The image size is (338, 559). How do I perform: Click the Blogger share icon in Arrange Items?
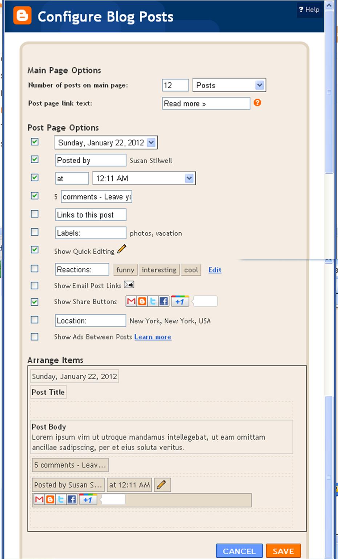tap(50, 499)
